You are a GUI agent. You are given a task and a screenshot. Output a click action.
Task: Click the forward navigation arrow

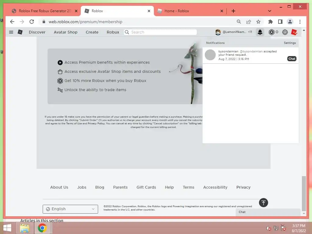22,22
